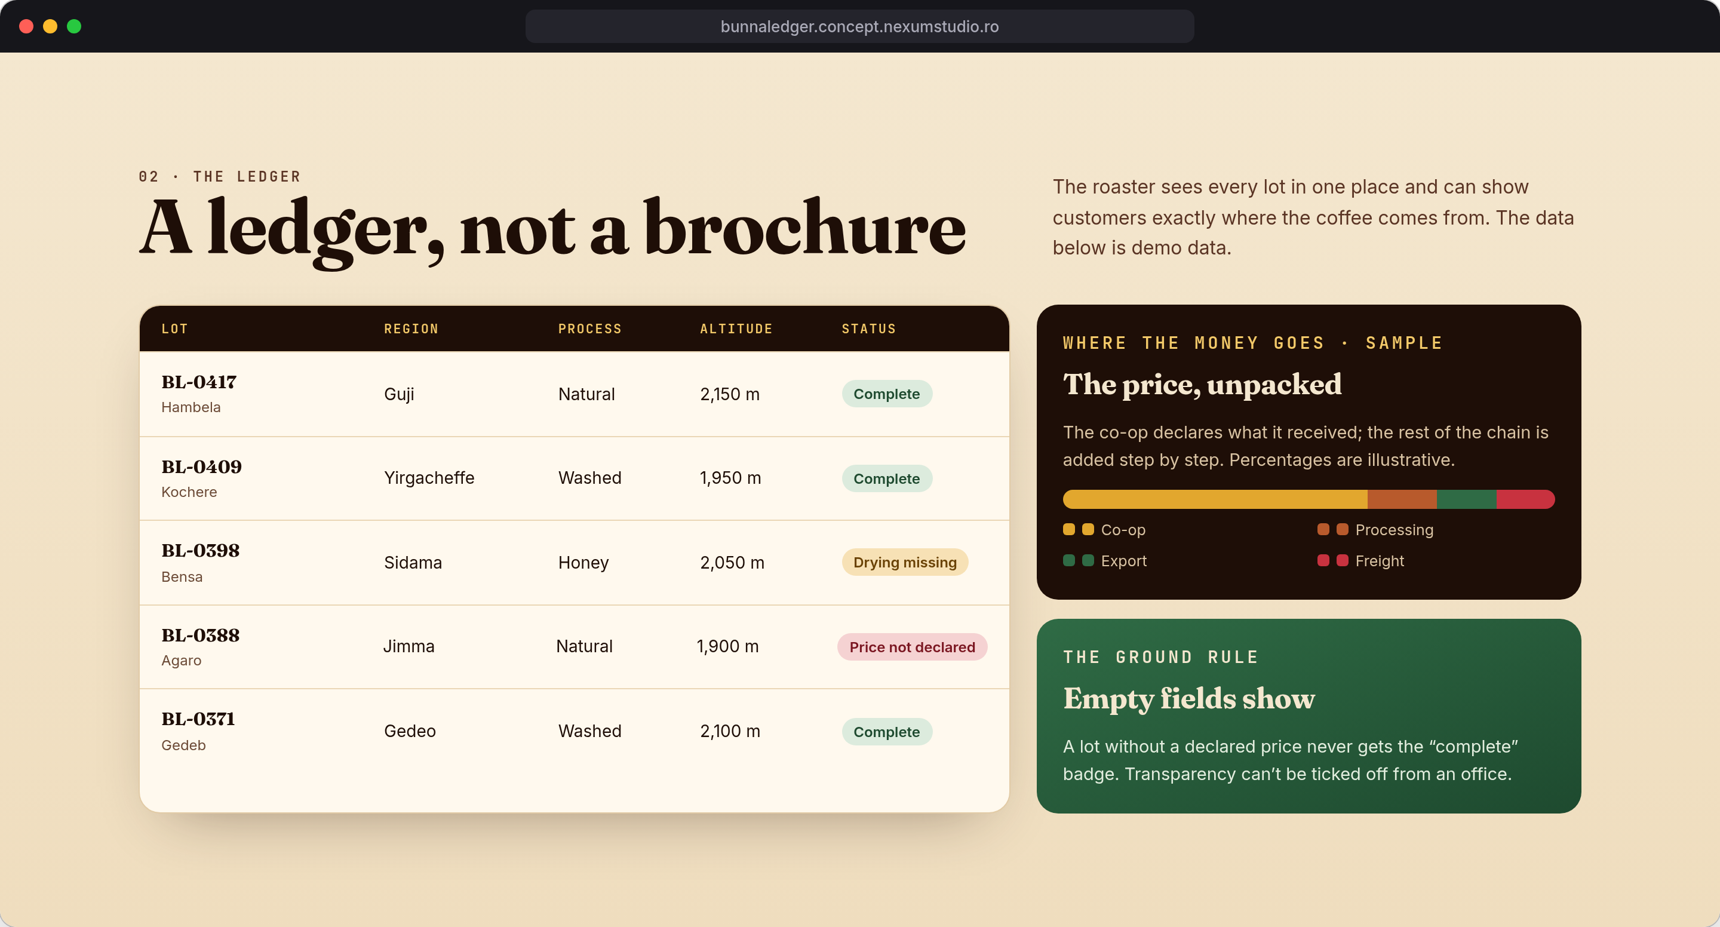Click the Price not declared badge
1720x927 pixels.
911,647
